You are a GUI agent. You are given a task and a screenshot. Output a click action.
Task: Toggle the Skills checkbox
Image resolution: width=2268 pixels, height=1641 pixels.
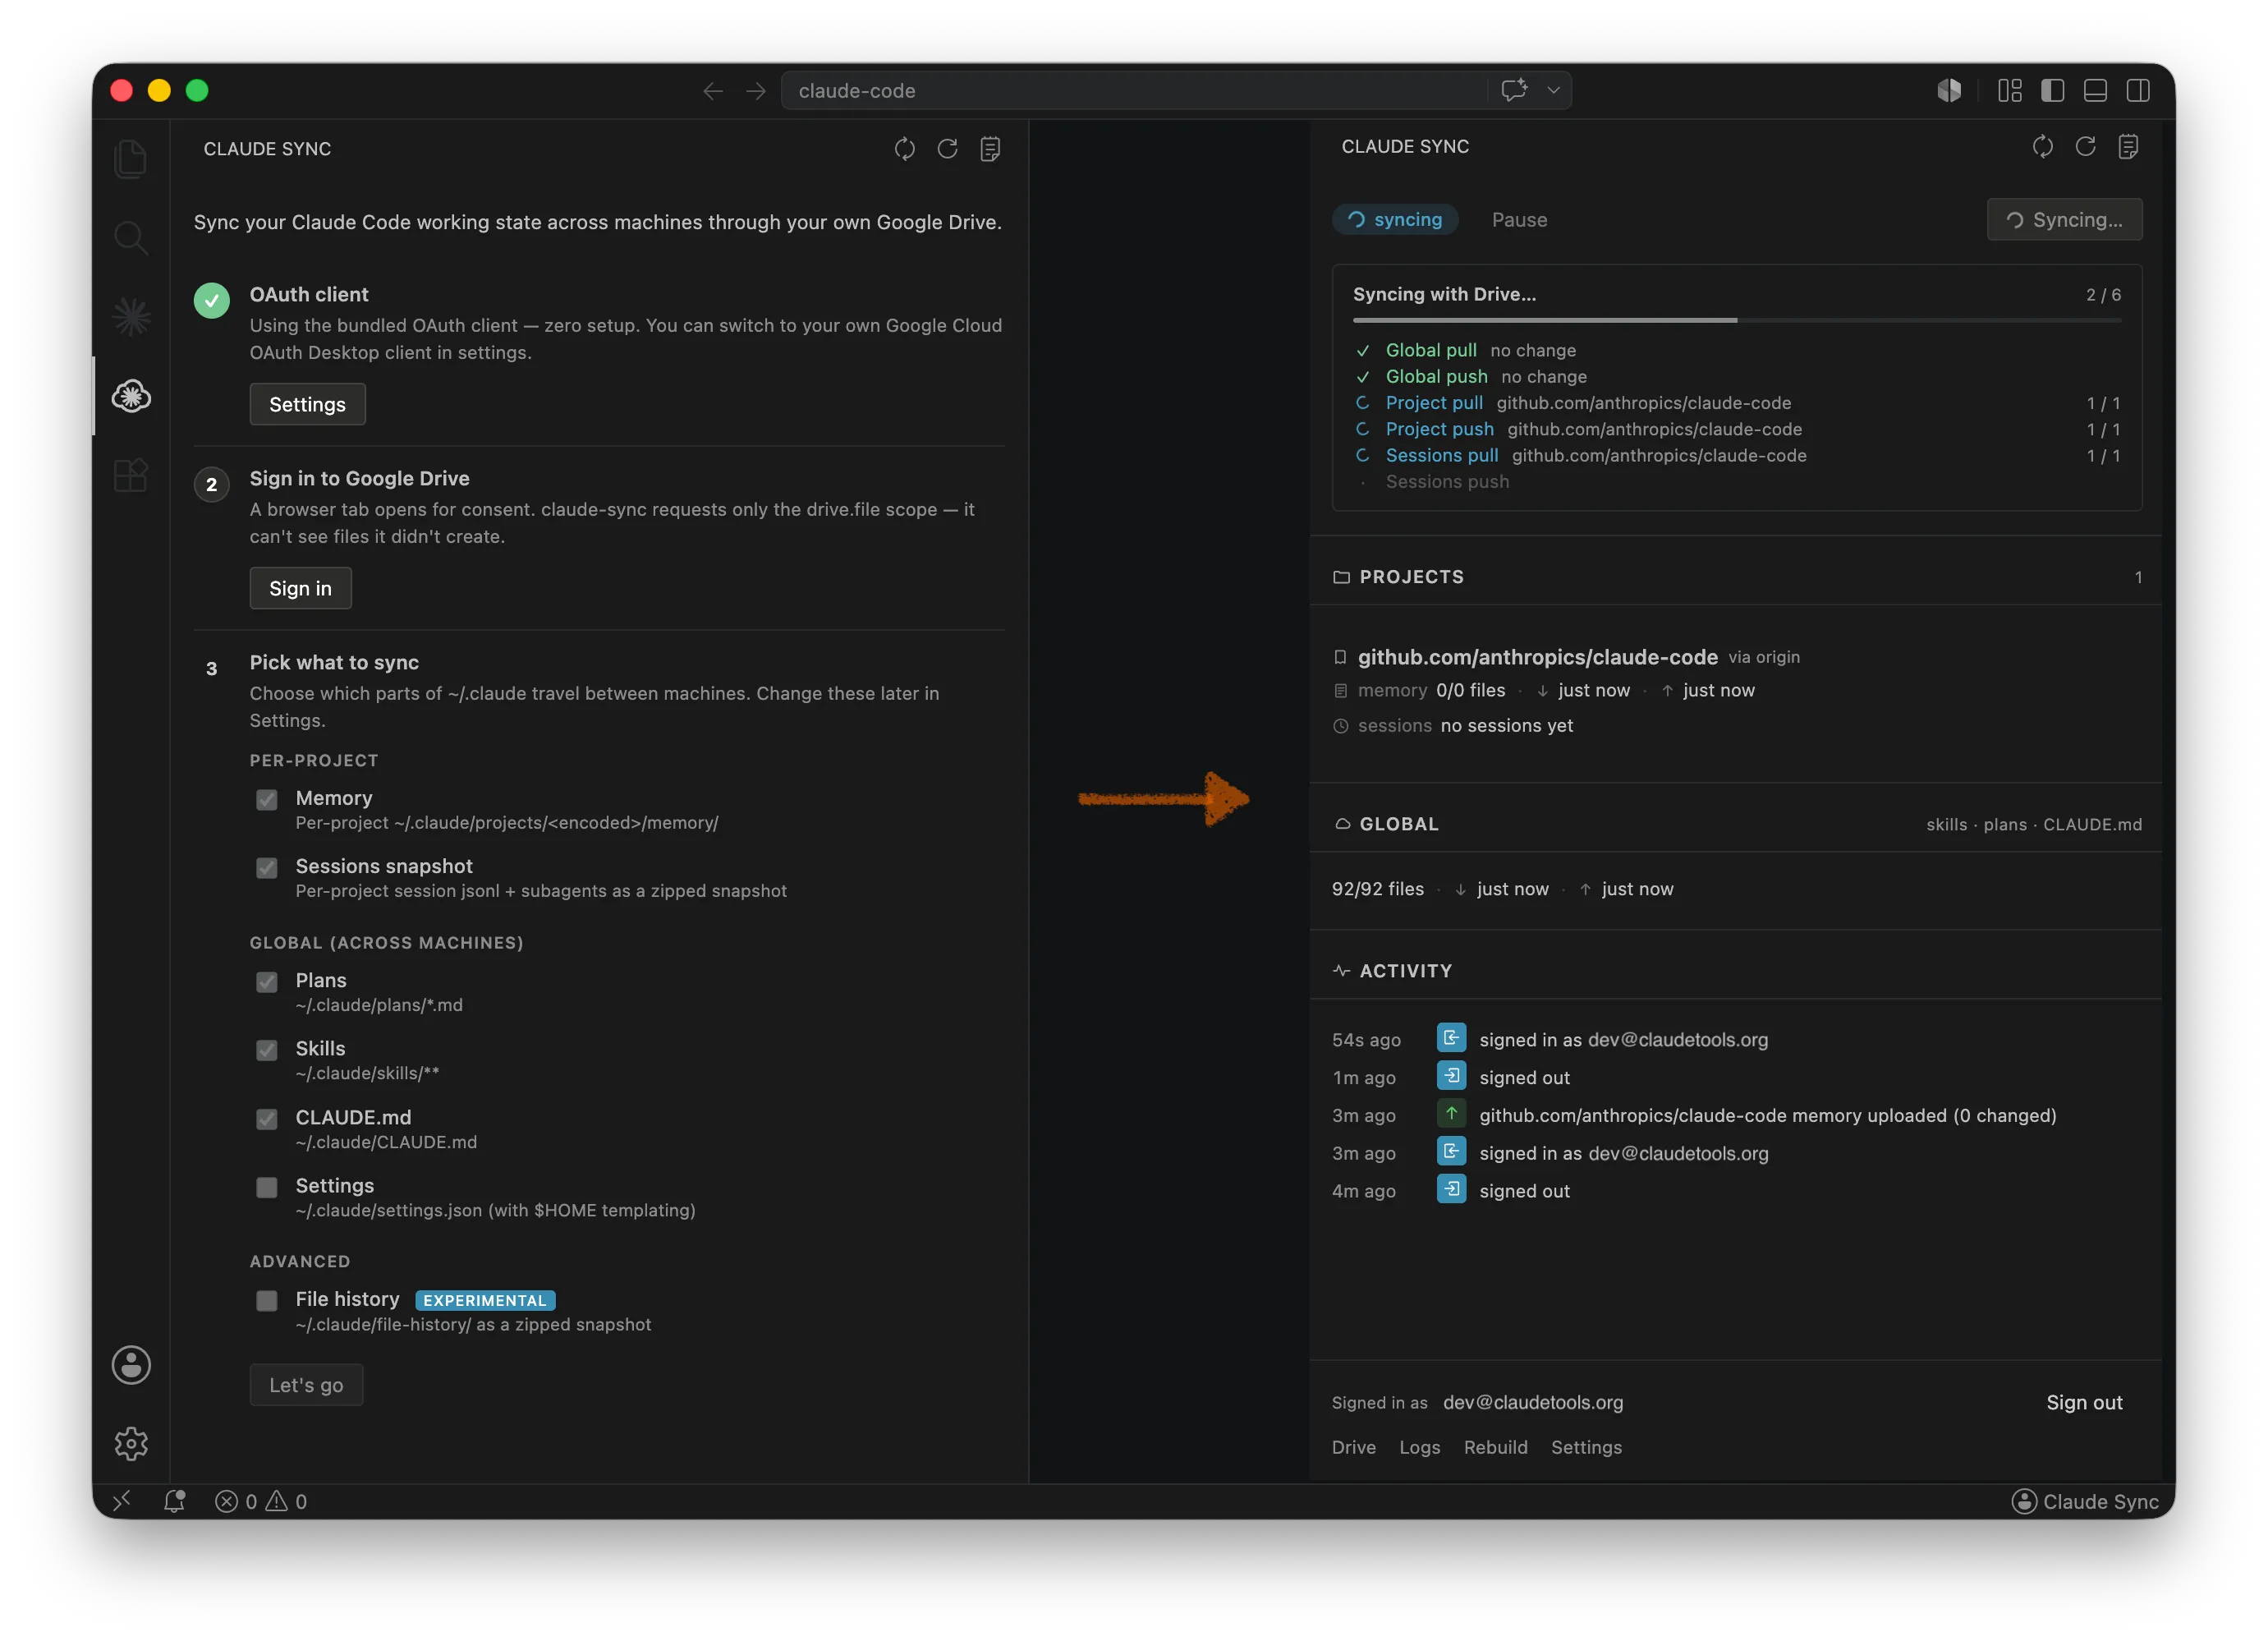pyautogui.click(x=266, y=1049)
